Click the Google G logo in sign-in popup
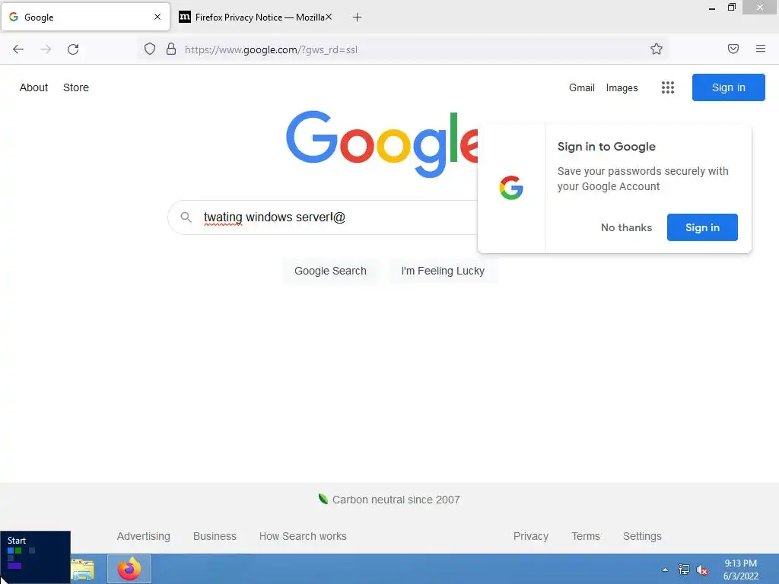Viewport: 779px width, 584px height. pyautogui.click(x=511, y=188)
